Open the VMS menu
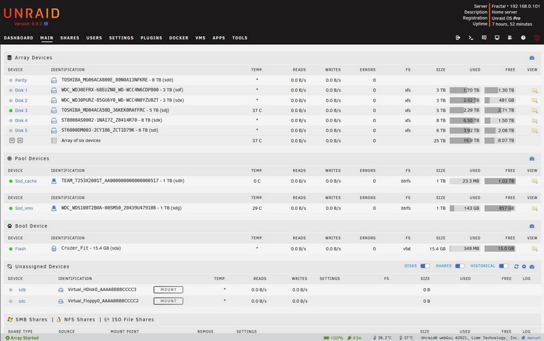The image size is (544, 341). (200, 38)
